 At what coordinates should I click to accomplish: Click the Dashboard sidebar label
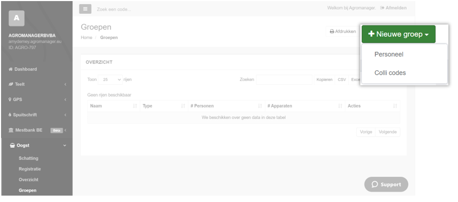tap(26, 69)
